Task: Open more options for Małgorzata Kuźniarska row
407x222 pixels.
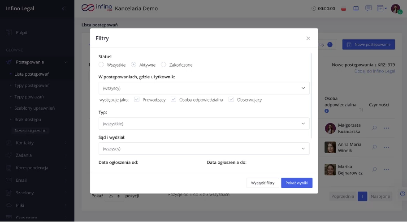Action: point(386,128)
